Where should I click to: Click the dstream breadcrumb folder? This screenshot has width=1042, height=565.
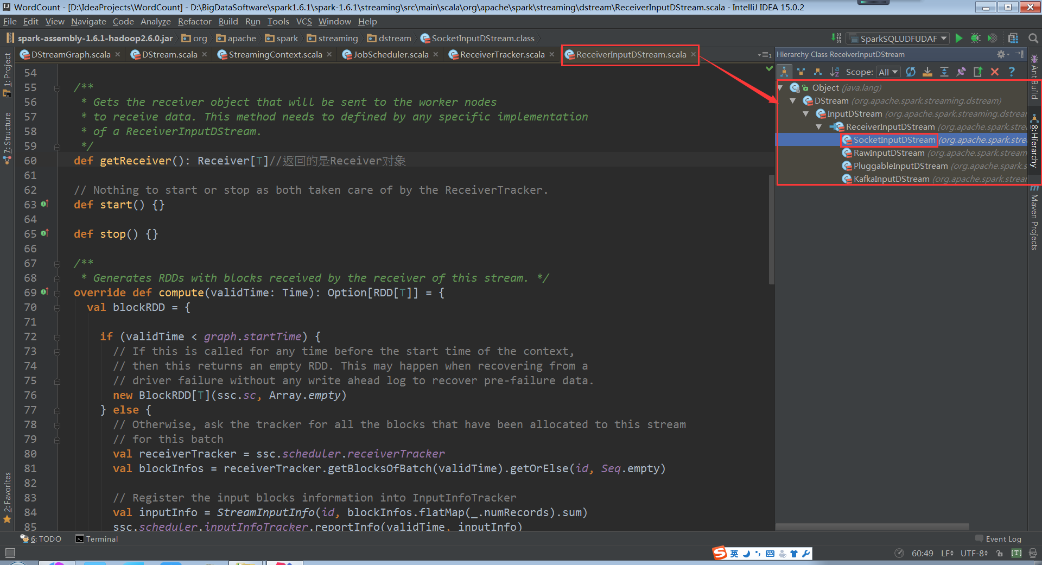[x=389, y=38]
